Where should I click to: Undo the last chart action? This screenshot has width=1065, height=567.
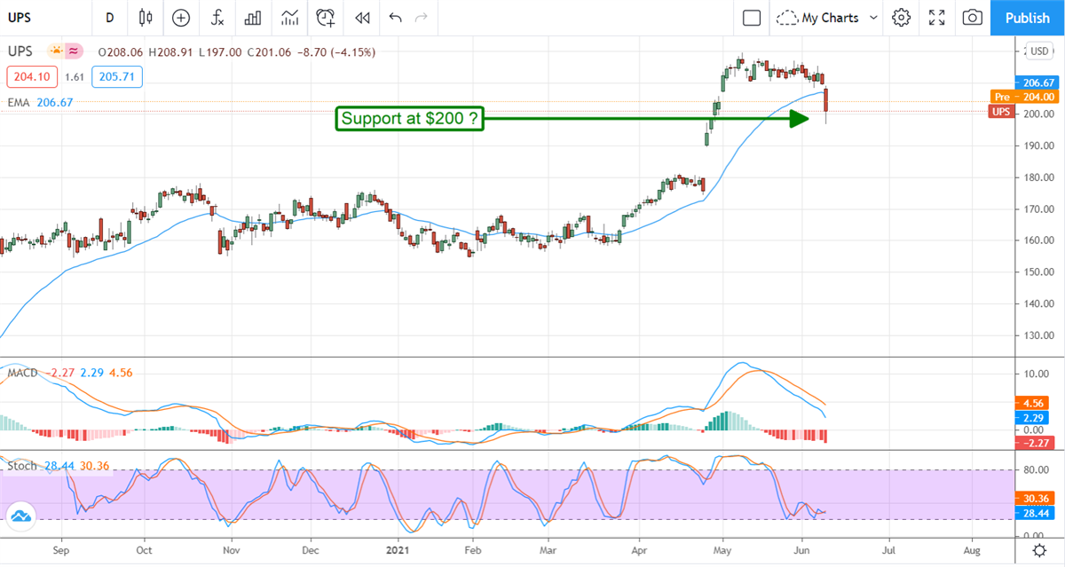(395, 17)
